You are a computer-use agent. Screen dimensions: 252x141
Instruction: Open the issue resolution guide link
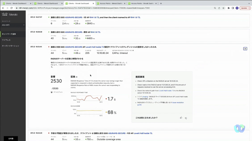[178, 103]
